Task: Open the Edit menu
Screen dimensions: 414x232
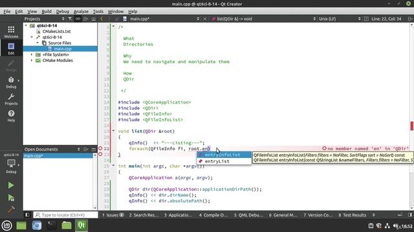Action: [19, 12]
